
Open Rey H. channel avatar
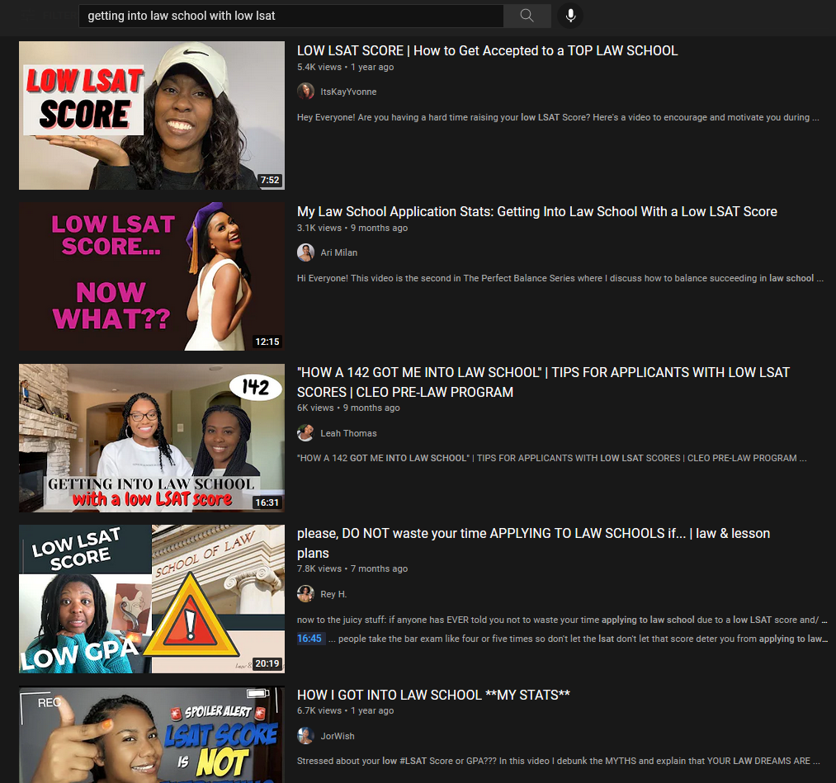tap(305, 594)
